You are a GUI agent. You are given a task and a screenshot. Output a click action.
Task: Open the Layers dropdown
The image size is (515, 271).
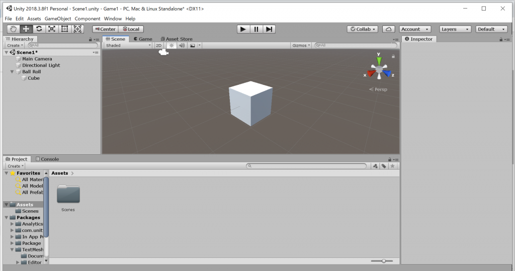click(x=455, y=29)
